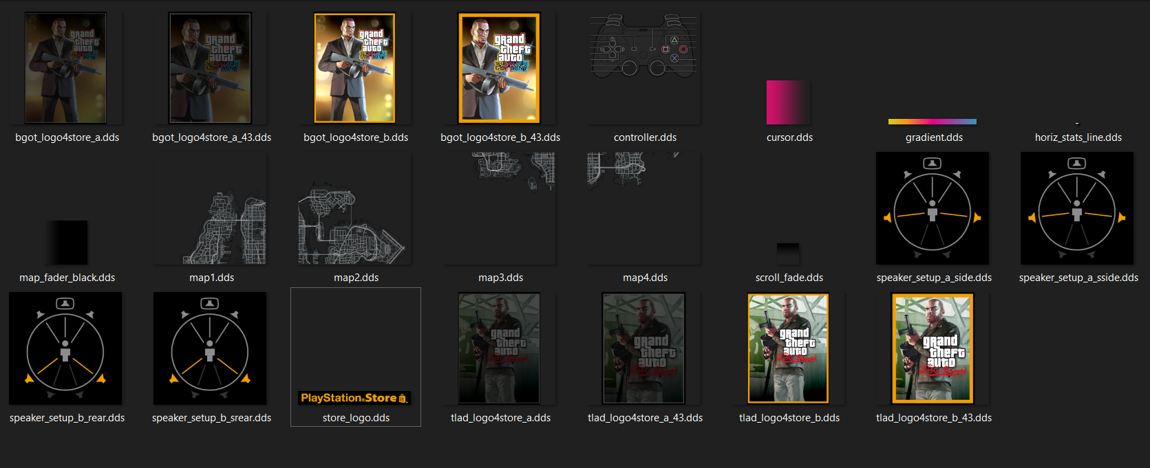
Task: Select the controller.dds gamepad icon
Action: click(644, 48)
